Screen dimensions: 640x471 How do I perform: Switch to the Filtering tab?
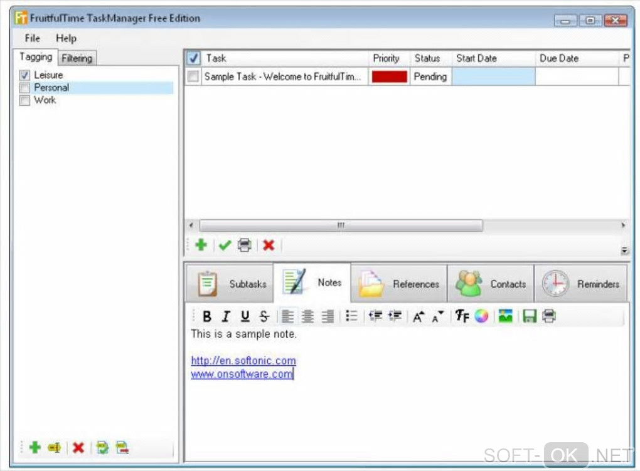pyautogui.click(x=77, y=58)
